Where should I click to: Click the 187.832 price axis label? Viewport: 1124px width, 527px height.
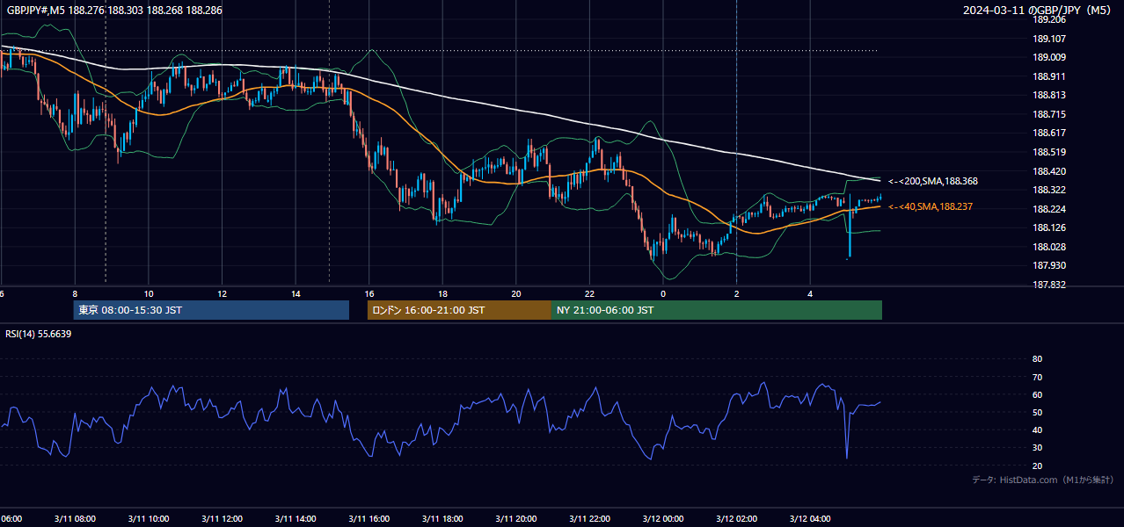click(1049, 285)
